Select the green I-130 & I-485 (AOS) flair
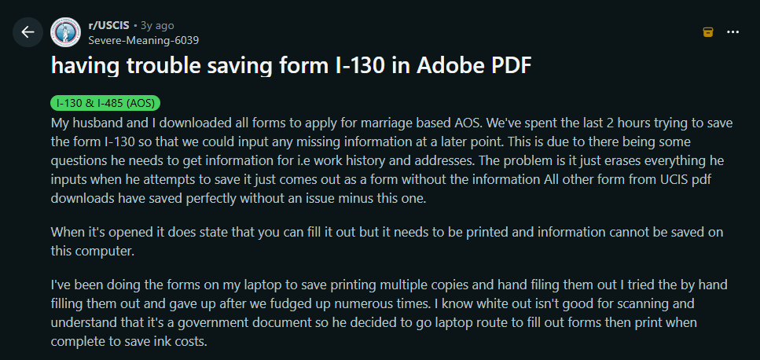 pos(105,103)
